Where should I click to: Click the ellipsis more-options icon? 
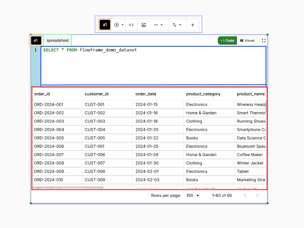pyautogui.click(x=156, y=25)
